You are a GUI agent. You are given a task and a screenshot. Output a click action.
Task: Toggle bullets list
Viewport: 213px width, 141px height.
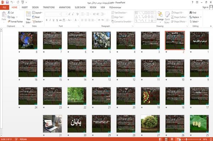click(82, 14)
